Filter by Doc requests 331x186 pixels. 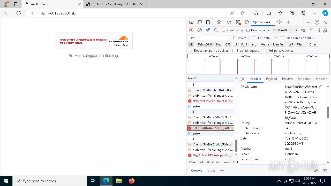pos(219,44)
